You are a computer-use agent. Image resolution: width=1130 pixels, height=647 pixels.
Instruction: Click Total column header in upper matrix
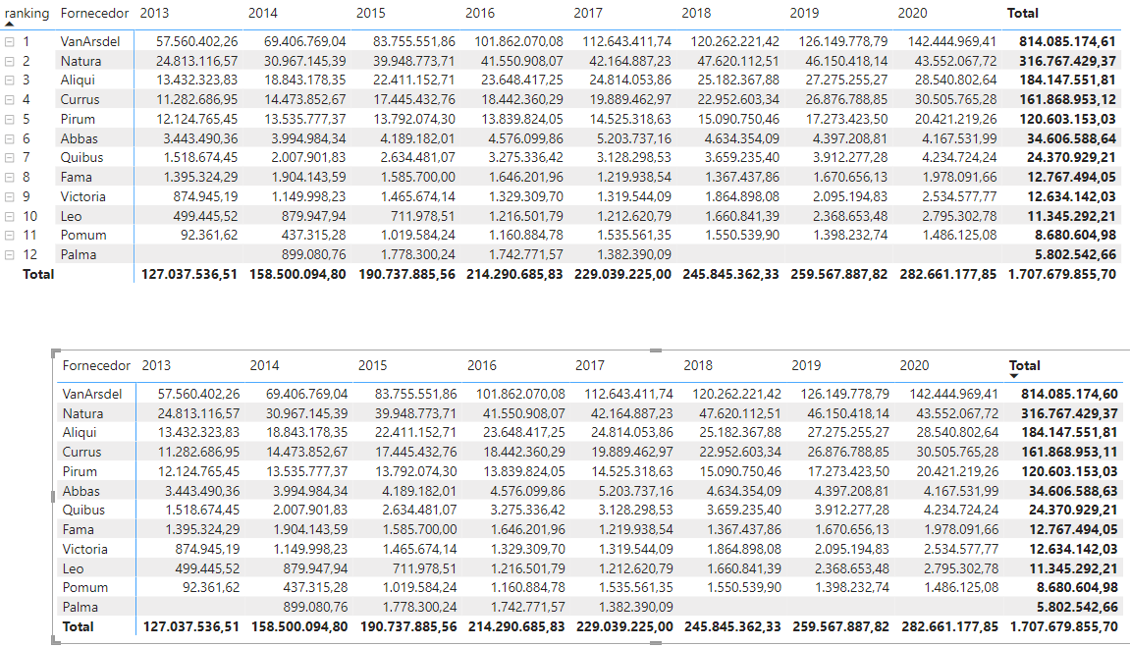[1023, 13]
